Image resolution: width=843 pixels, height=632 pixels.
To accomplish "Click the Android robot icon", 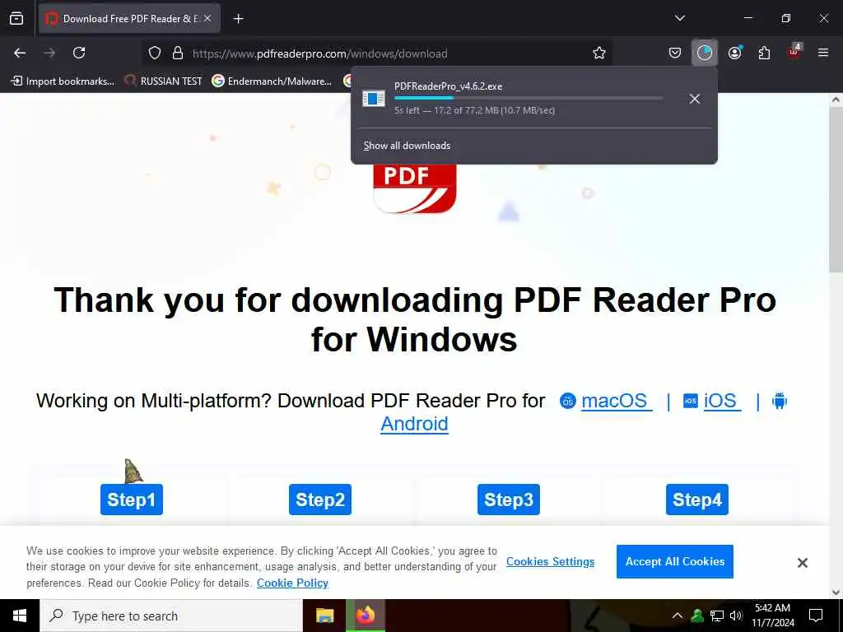I will point(779,401).
